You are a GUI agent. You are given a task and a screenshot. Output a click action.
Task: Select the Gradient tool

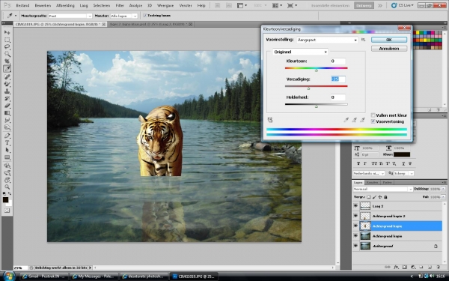coord(7,112)
